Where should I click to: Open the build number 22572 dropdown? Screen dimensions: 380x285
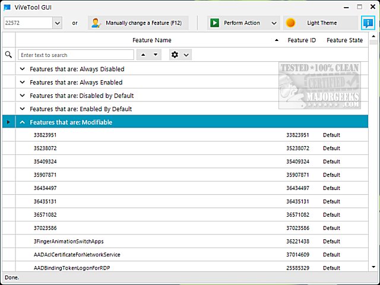57,23
